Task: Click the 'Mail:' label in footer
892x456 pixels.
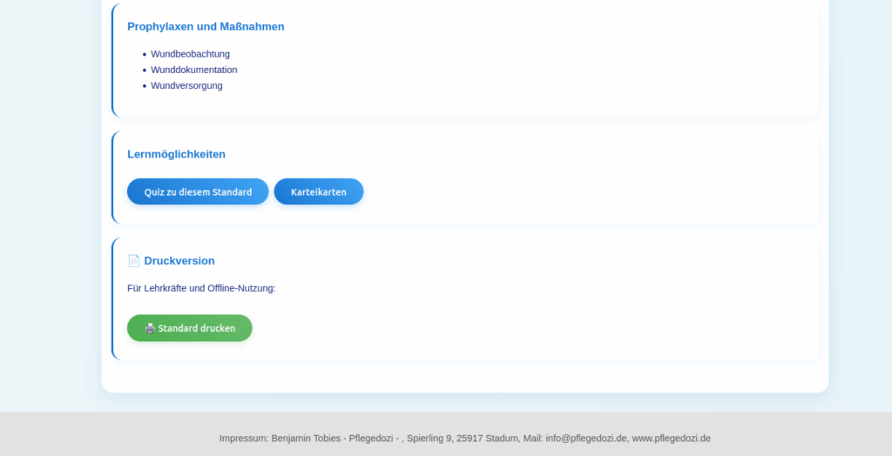Action: click(533, 439)
